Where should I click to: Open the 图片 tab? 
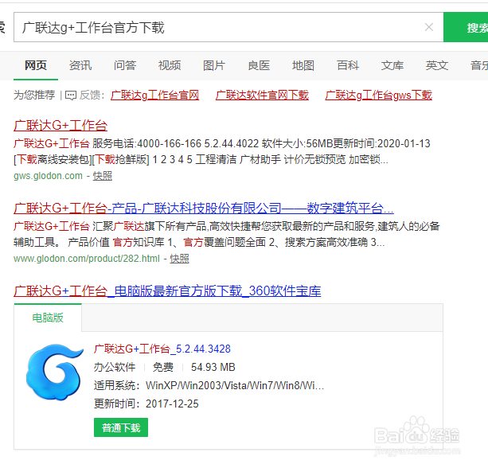(214, 65)
